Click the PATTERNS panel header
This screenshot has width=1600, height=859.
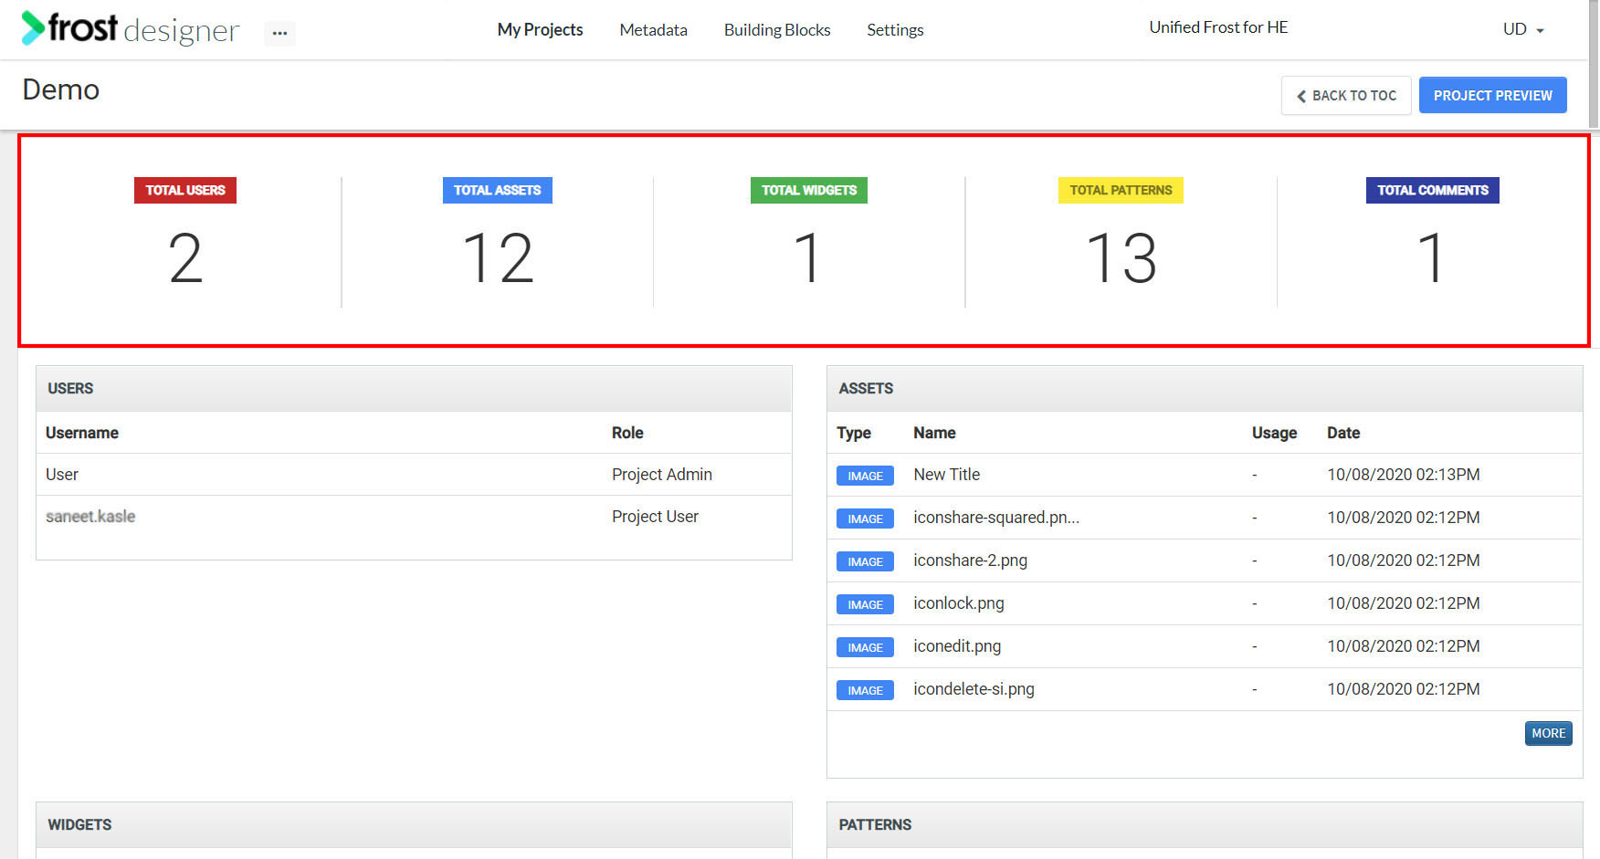tap(1205, 825)
